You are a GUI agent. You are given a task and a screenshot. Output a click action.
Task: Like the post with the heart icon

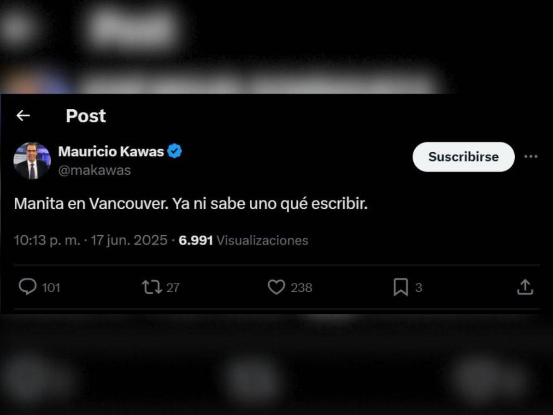276,288
